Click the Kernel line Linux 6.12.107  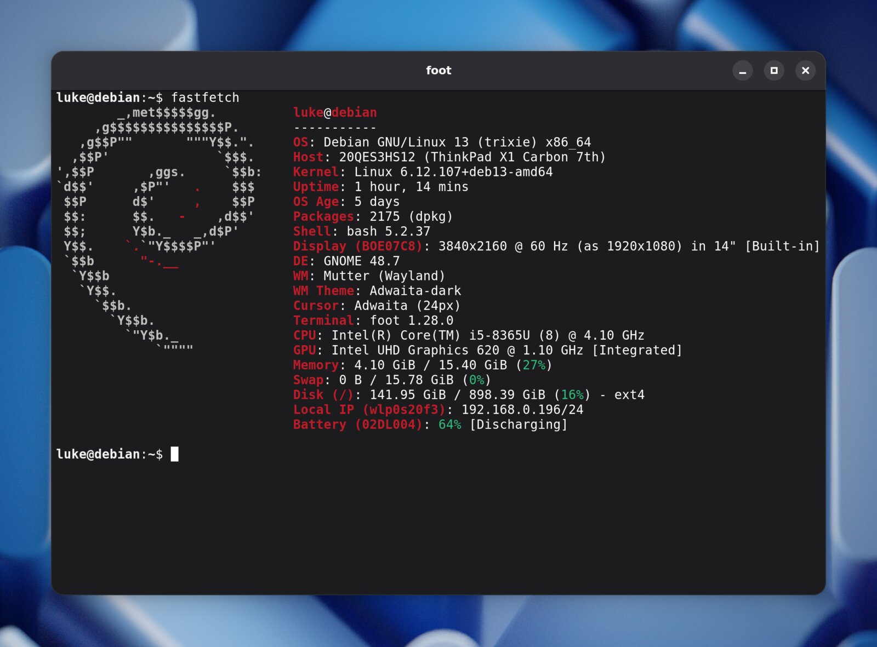click(423, 171)
